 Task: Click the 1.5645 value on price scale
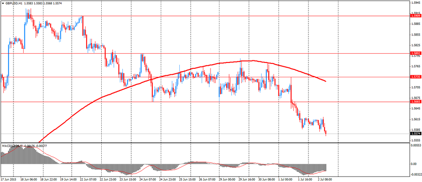coord(415,109)
